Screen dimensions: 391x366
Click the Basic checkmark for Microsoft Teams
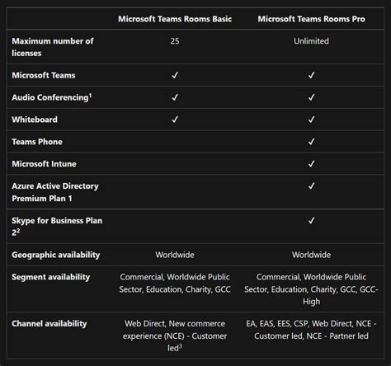point(175,75)
